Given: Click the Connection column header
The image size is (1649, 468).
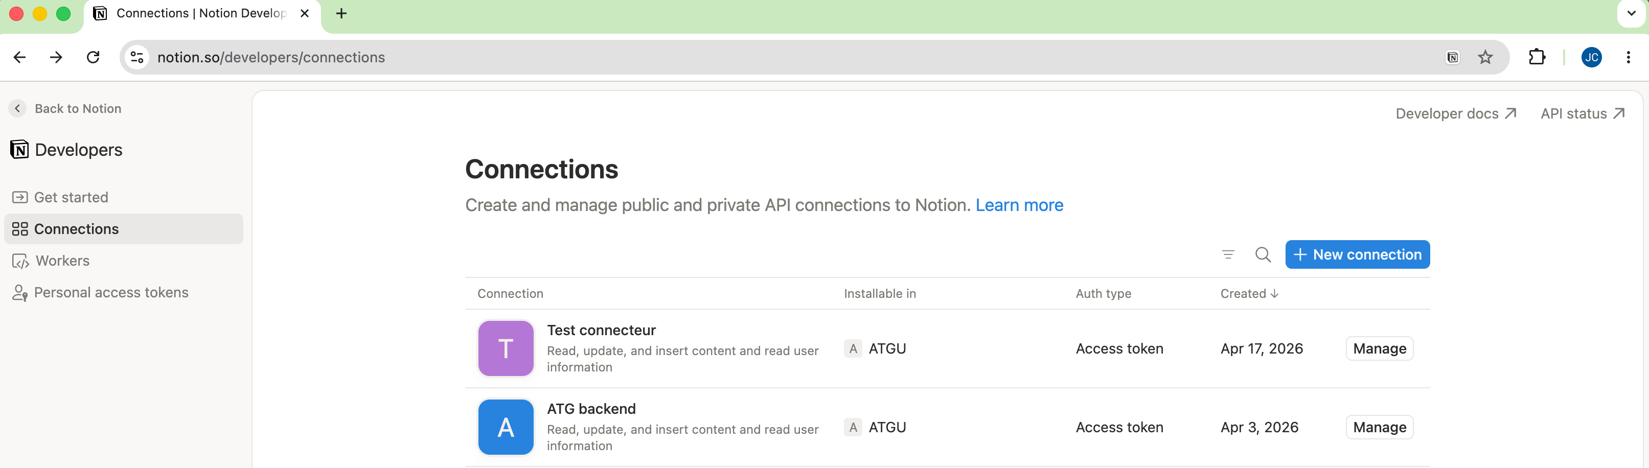Looking at the screenshot, I should pos(510,294).
